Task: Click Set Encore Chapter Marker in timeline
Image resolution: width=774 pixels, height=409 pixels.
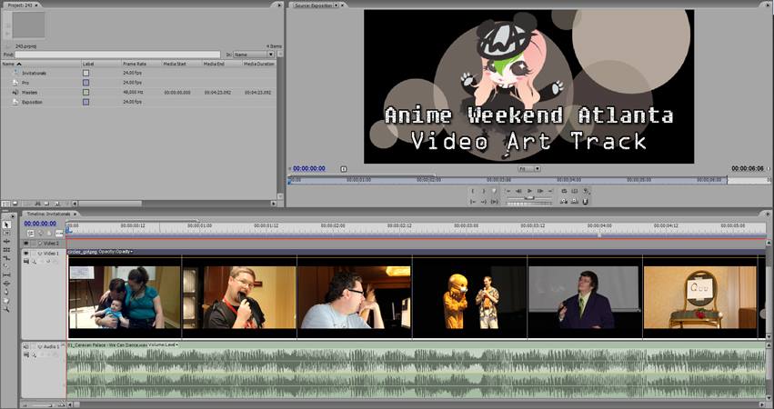Action: 40,234
